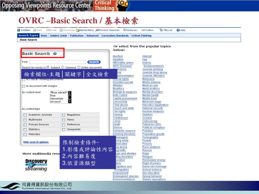Screen dimensions: 259x194
Task: Check the document with images checkbox
Action: coord(24,86)
